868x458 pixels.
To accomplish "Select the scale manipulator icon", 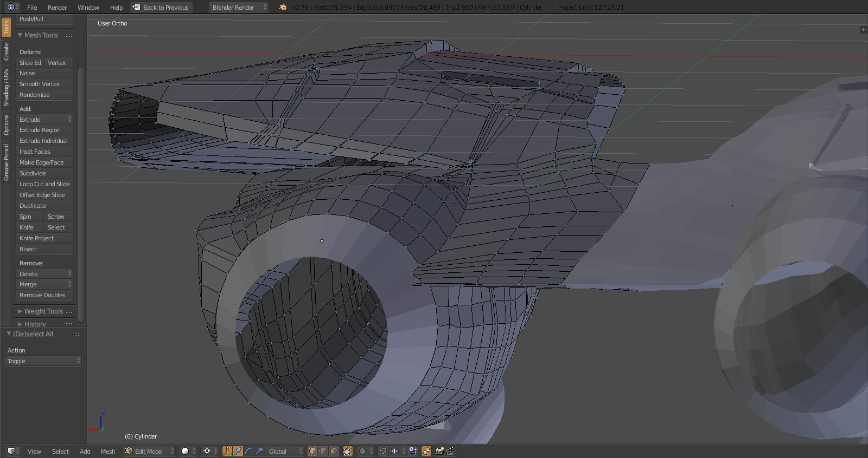I will (x=259, y=451).
